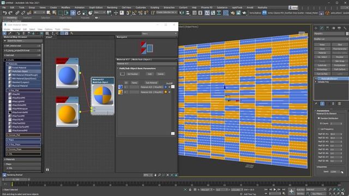Viewport: 349px width, 196px height.
Task: Open the Modify tab in command panel
Action: pyautogui.click(x=322, y=28)
